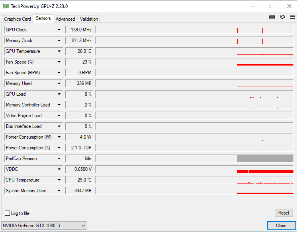Click the Idle PerfCap value

click(79, 159)
